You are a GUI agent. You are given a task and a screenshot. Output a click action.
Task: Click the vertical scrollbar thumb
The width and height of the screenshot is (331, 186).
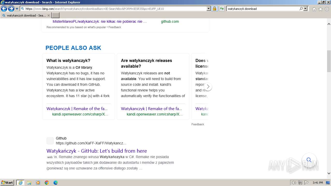[x=329, y=61]
